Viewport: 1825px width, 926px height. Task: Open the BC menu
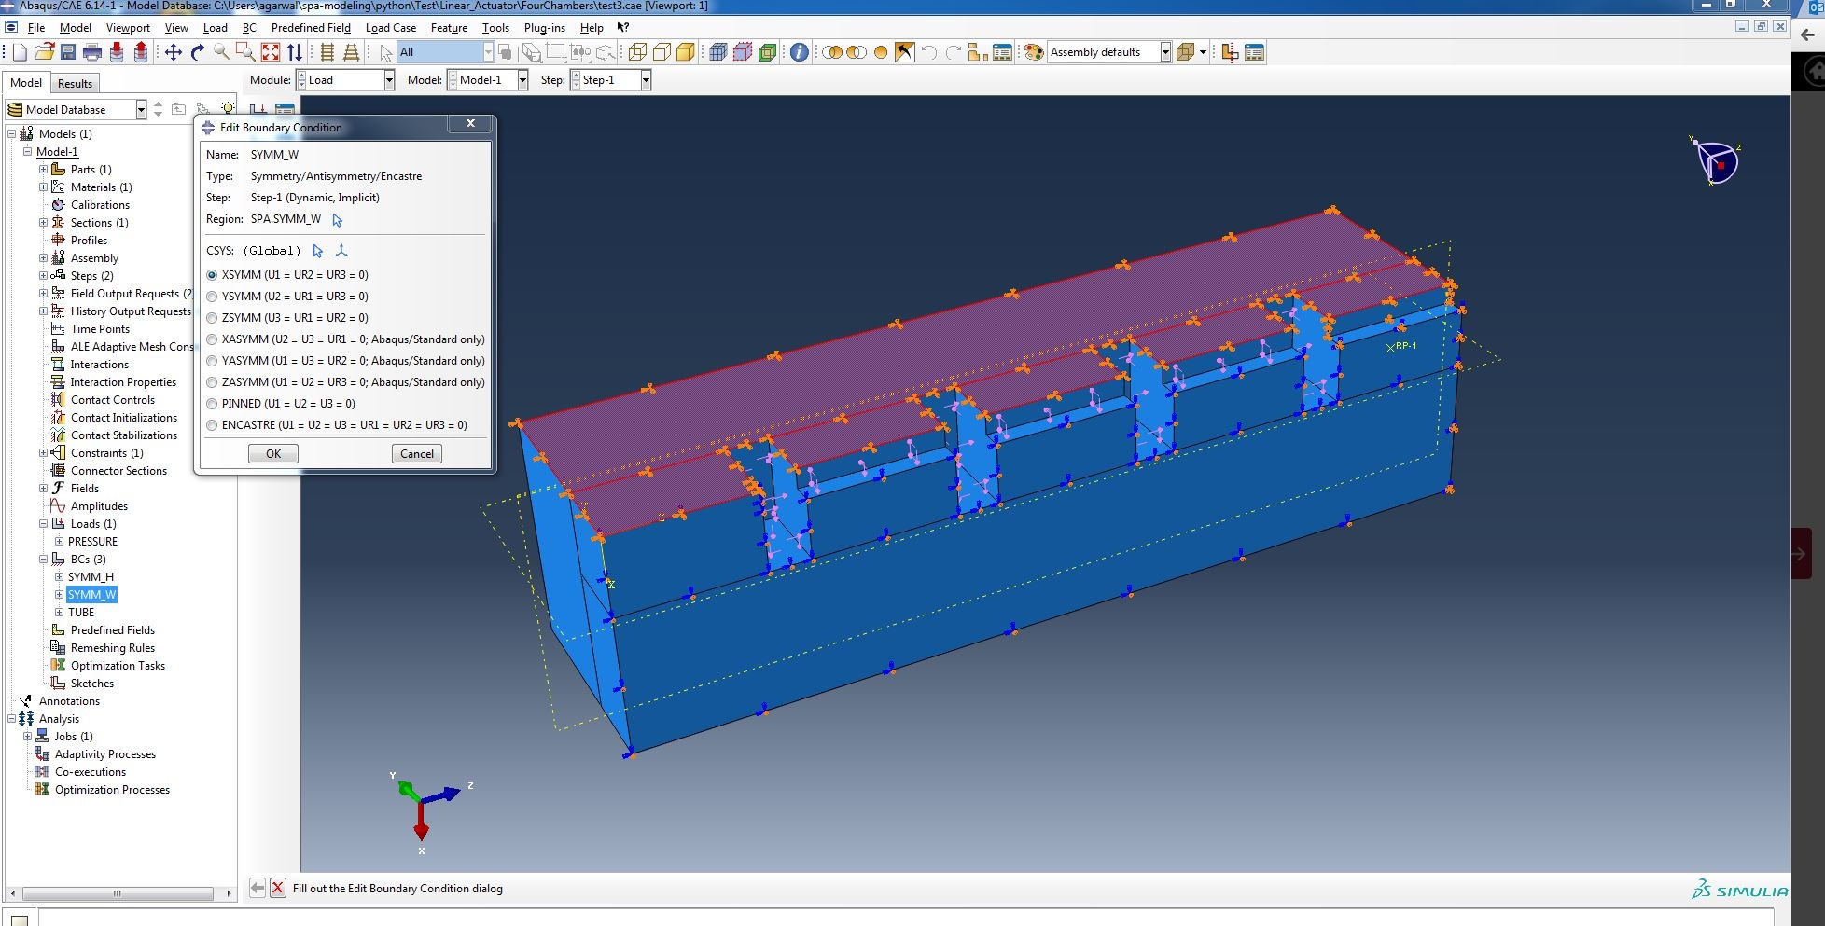pyautogui.click(x=249, y=28)
